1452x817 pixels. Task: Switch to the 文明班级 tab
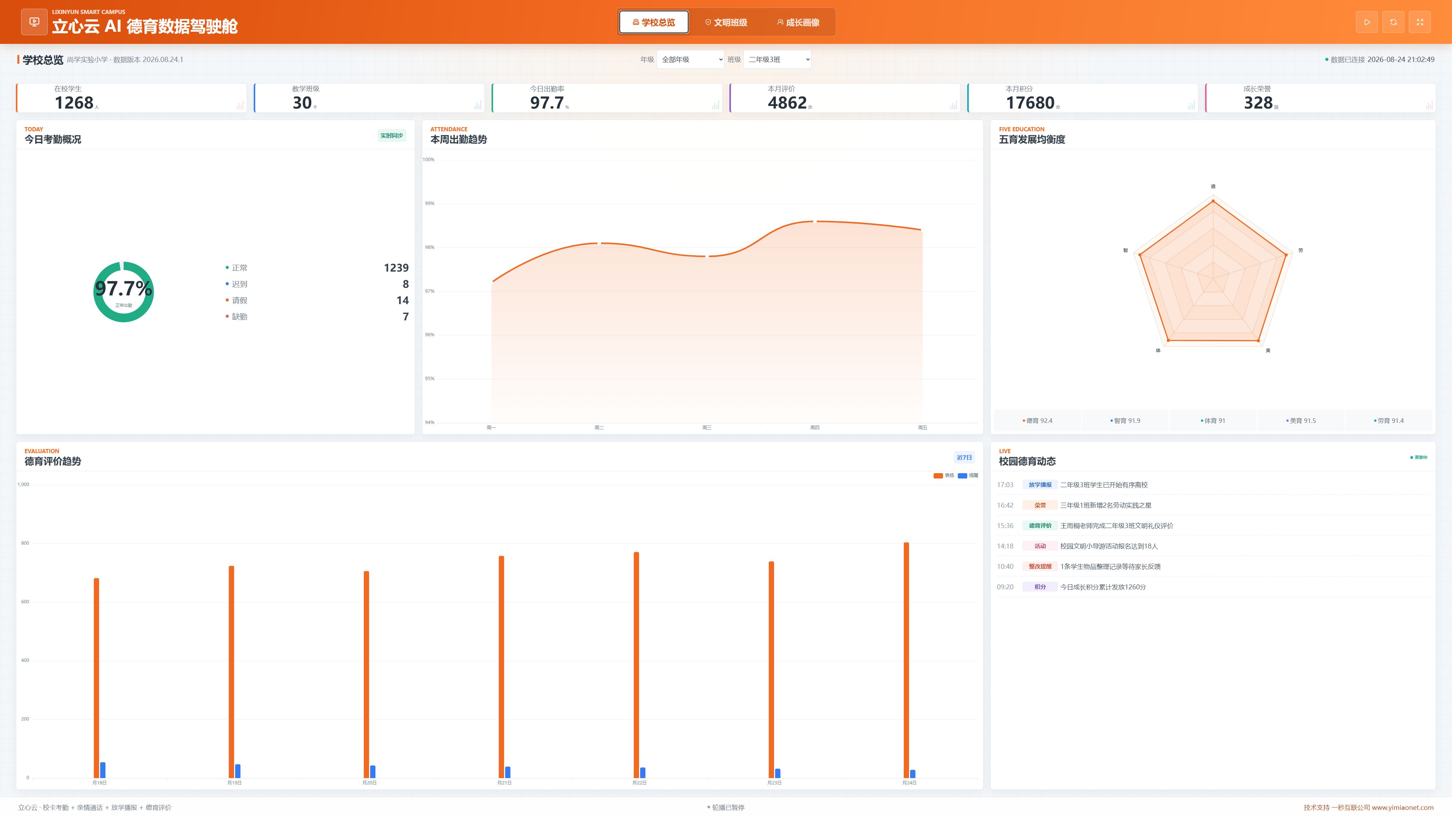click(x=726, y=22)
